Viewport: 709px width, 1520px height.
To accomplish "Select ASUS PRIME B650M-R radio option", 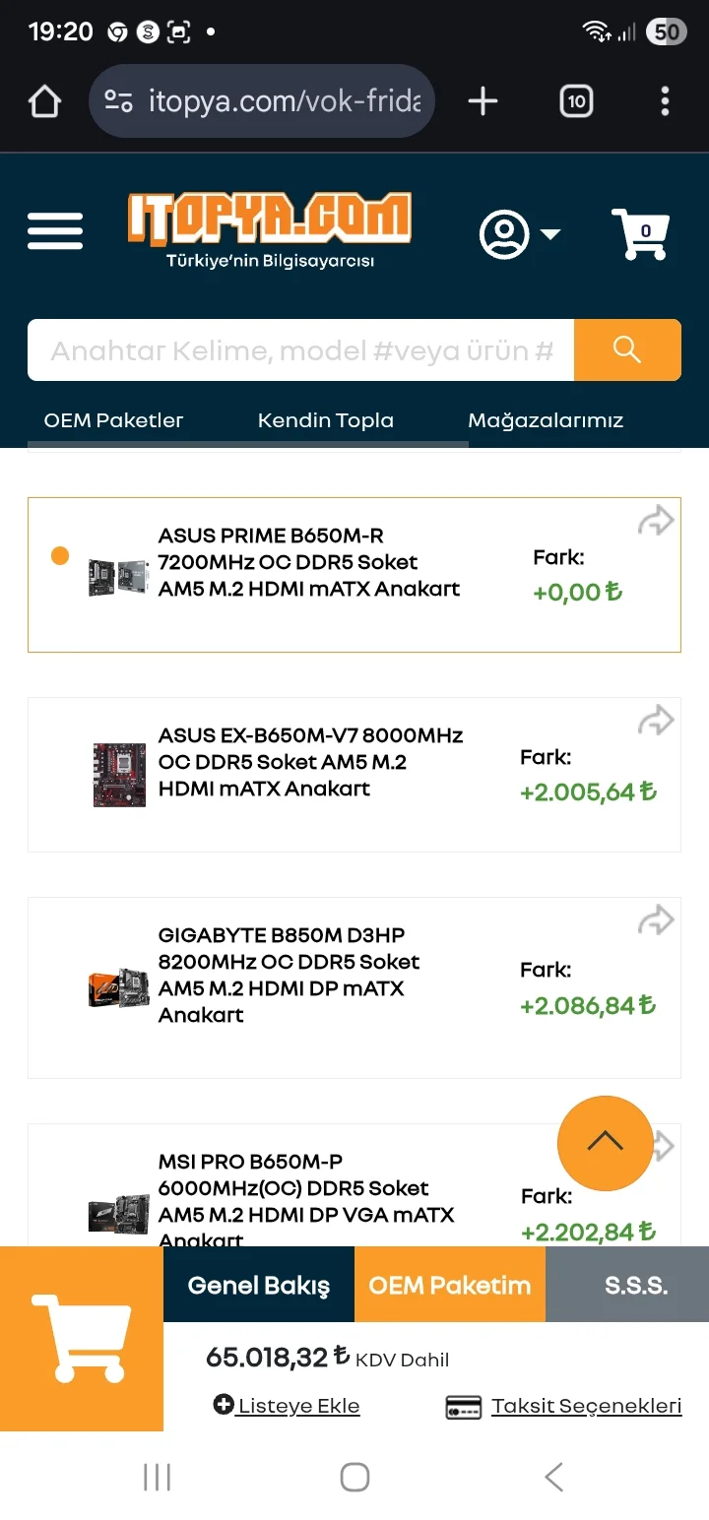I will coord(60,556).
